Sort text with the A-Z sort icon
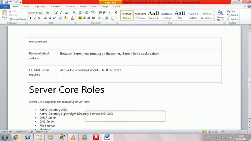This screenshot has height=141, width=251. pyautogui.click(x=110, y=13)
